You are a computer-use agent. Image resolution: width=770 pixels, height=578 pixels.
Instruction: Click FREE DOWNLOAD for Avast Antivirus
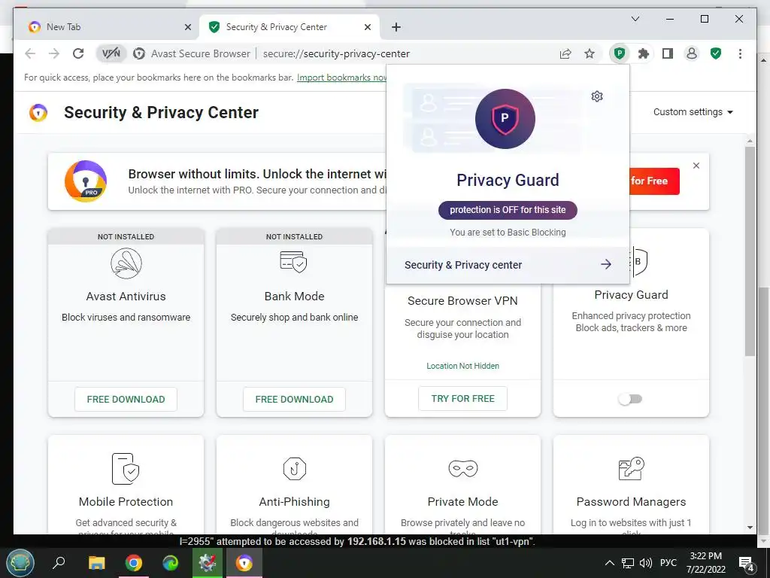click(126, 399)
